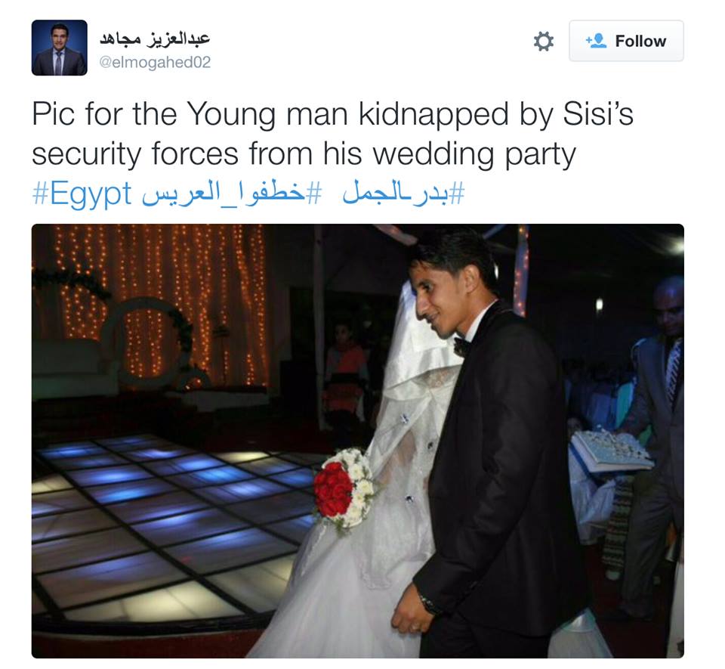725x669 pixels.
Task: Click the tweet text about Sisi's security forces
Action: tap(332, 134)
